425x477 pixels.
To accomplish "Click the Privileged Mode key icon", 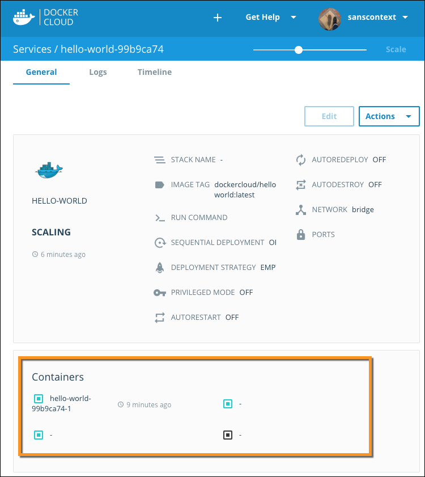I will tap(160, 293).
